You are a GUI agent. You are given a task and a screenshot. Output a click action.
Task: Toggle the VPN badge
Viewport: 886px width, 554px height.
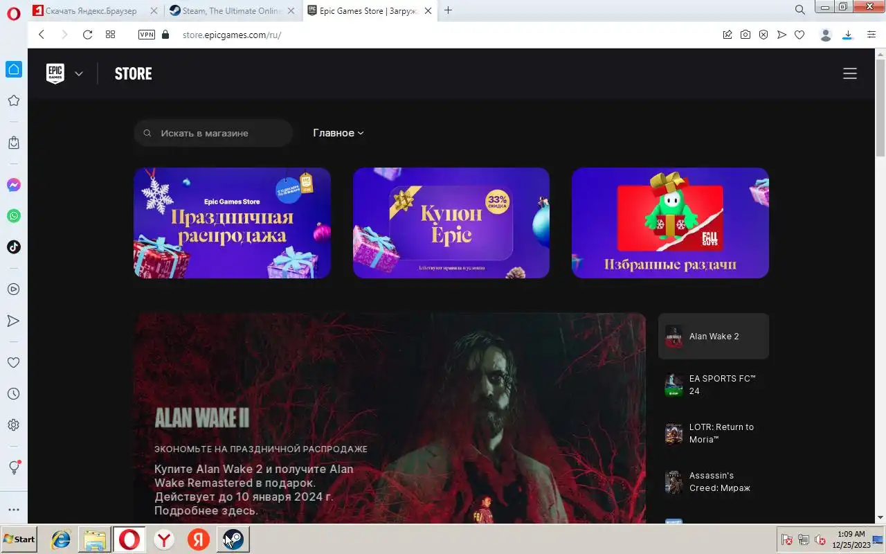tap(147, 35)
